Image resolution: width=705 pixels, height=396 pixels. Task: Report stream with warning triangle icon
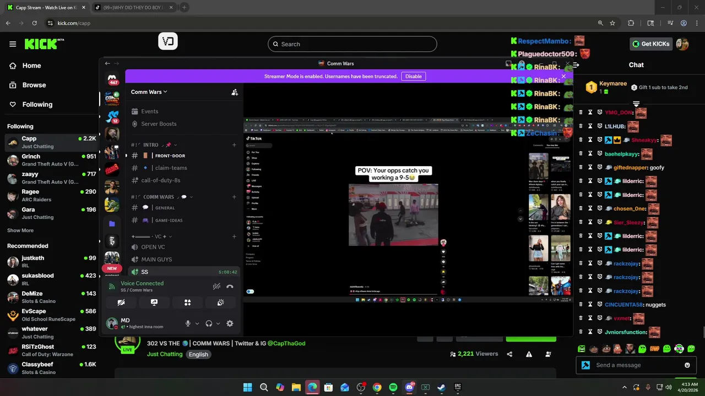529,354
